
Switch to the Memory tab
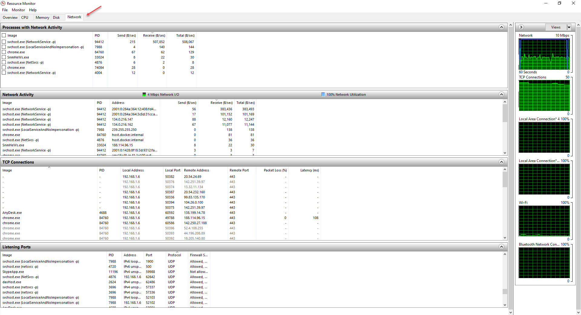(x=42, y=17)
